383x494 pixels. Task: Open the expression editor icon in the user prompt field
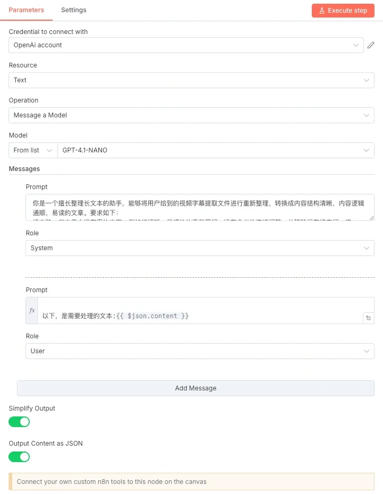(x=368, y=318)
